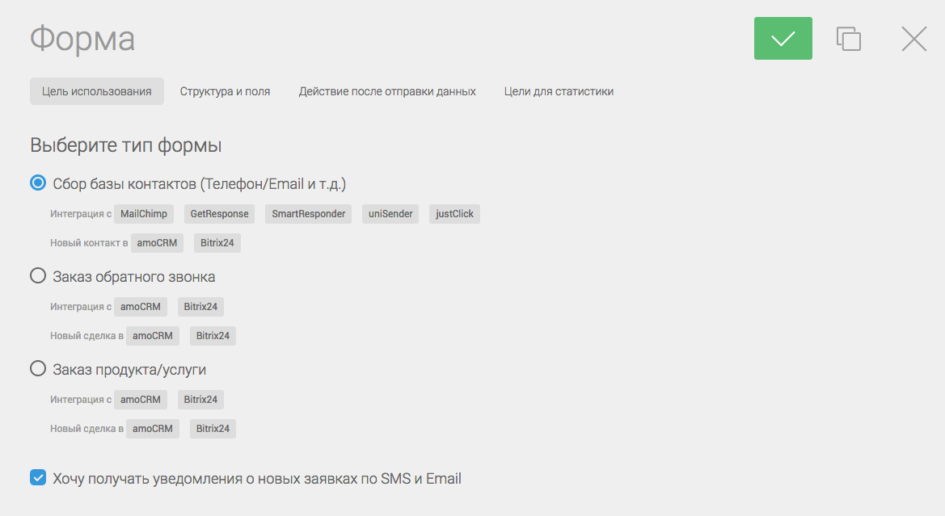Click Bitrix24 tag next to 'Новый контакт в'

click(217, 243)
